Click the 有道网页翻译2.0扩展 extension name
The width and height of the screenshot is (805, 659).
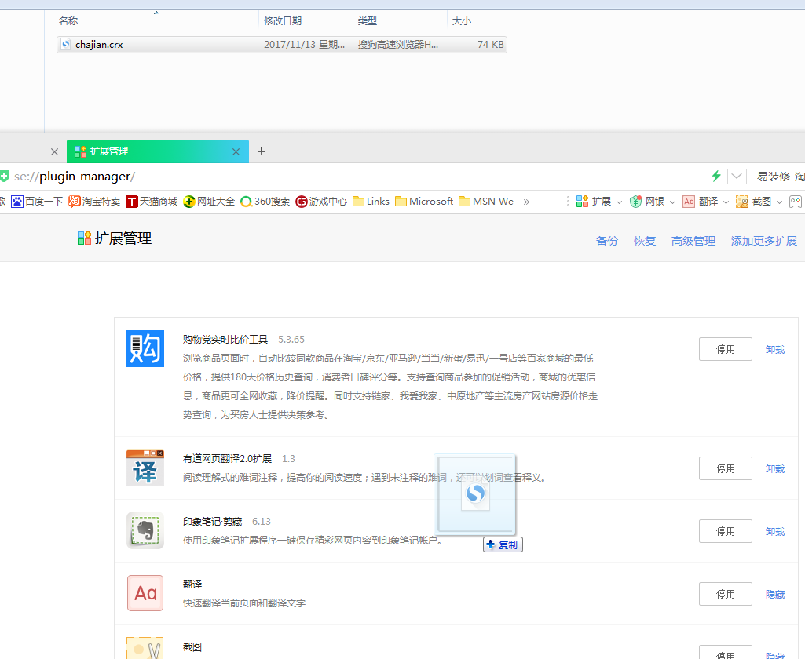point(228,458)
